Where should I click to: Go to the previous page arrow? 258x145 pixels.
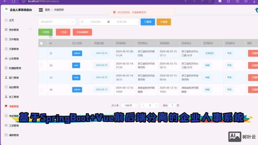[143, 105]
